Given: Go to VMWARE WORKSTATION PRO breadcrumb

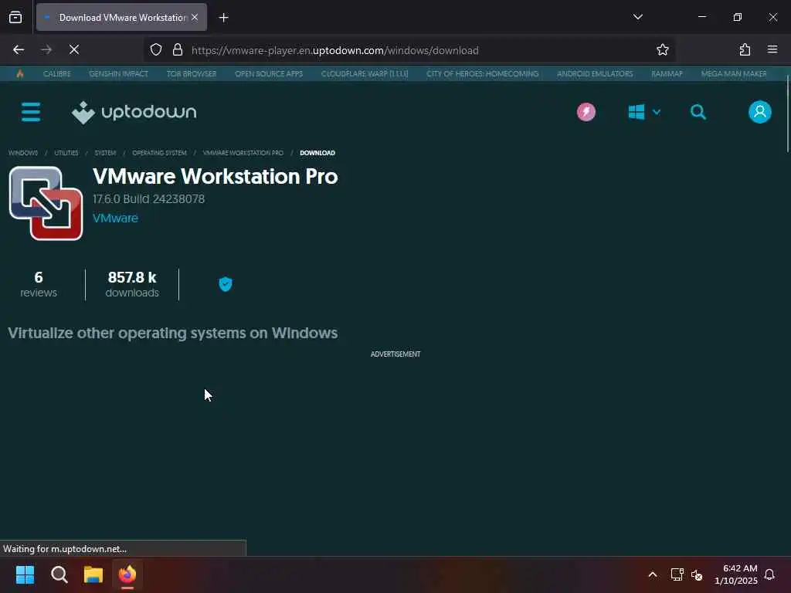Looking at the screenshot, I should [x=243, y=153].
